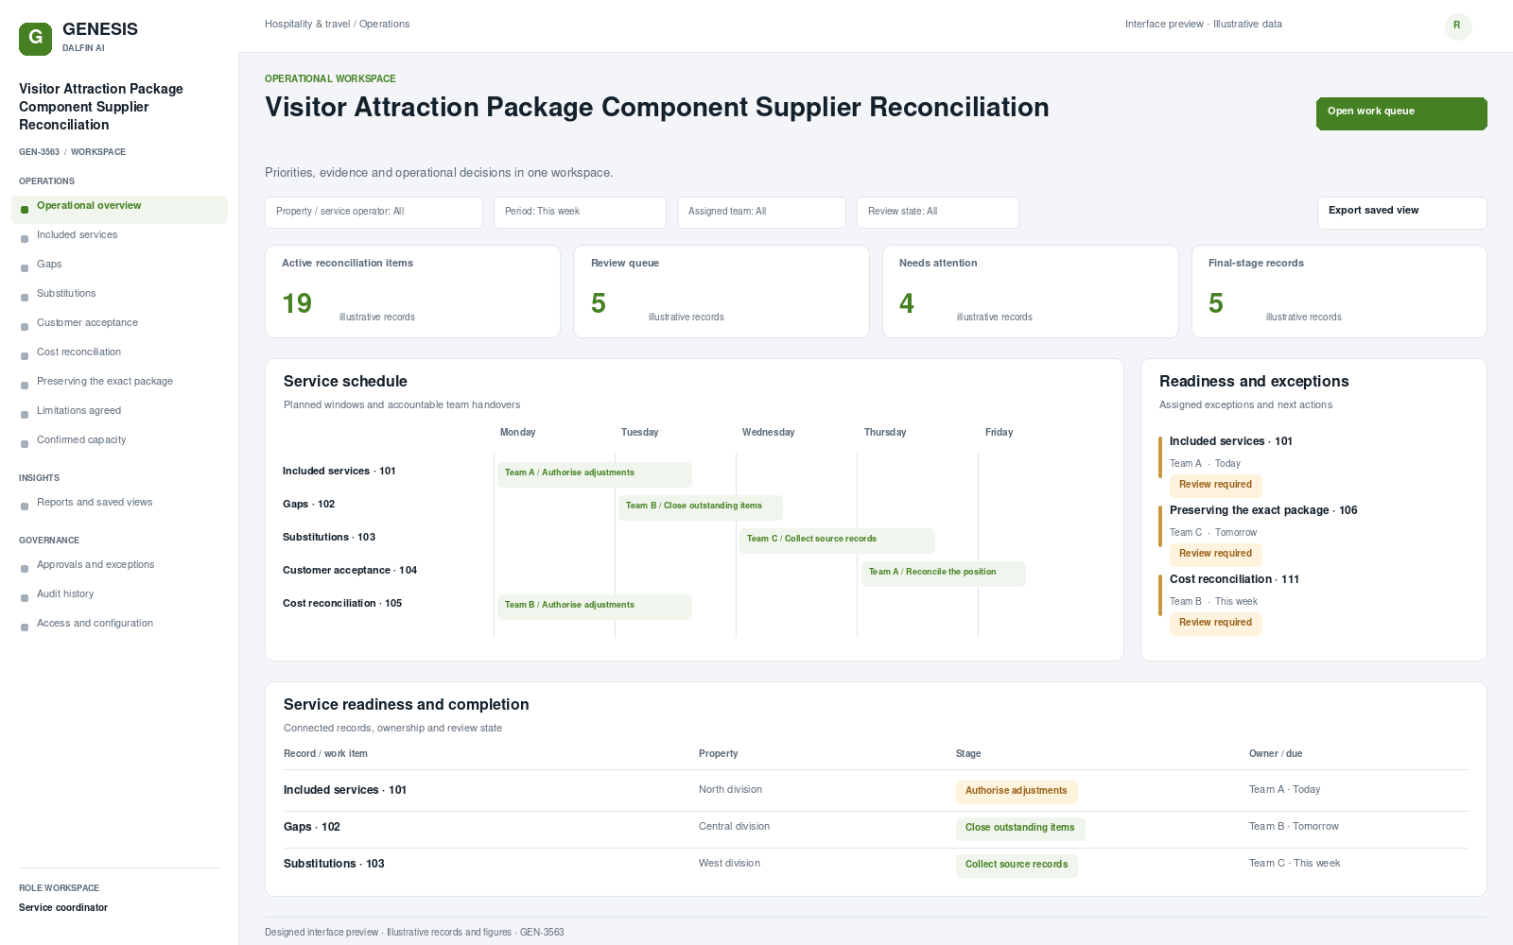Select Team A Reconcile the position block

pos(943,574)
